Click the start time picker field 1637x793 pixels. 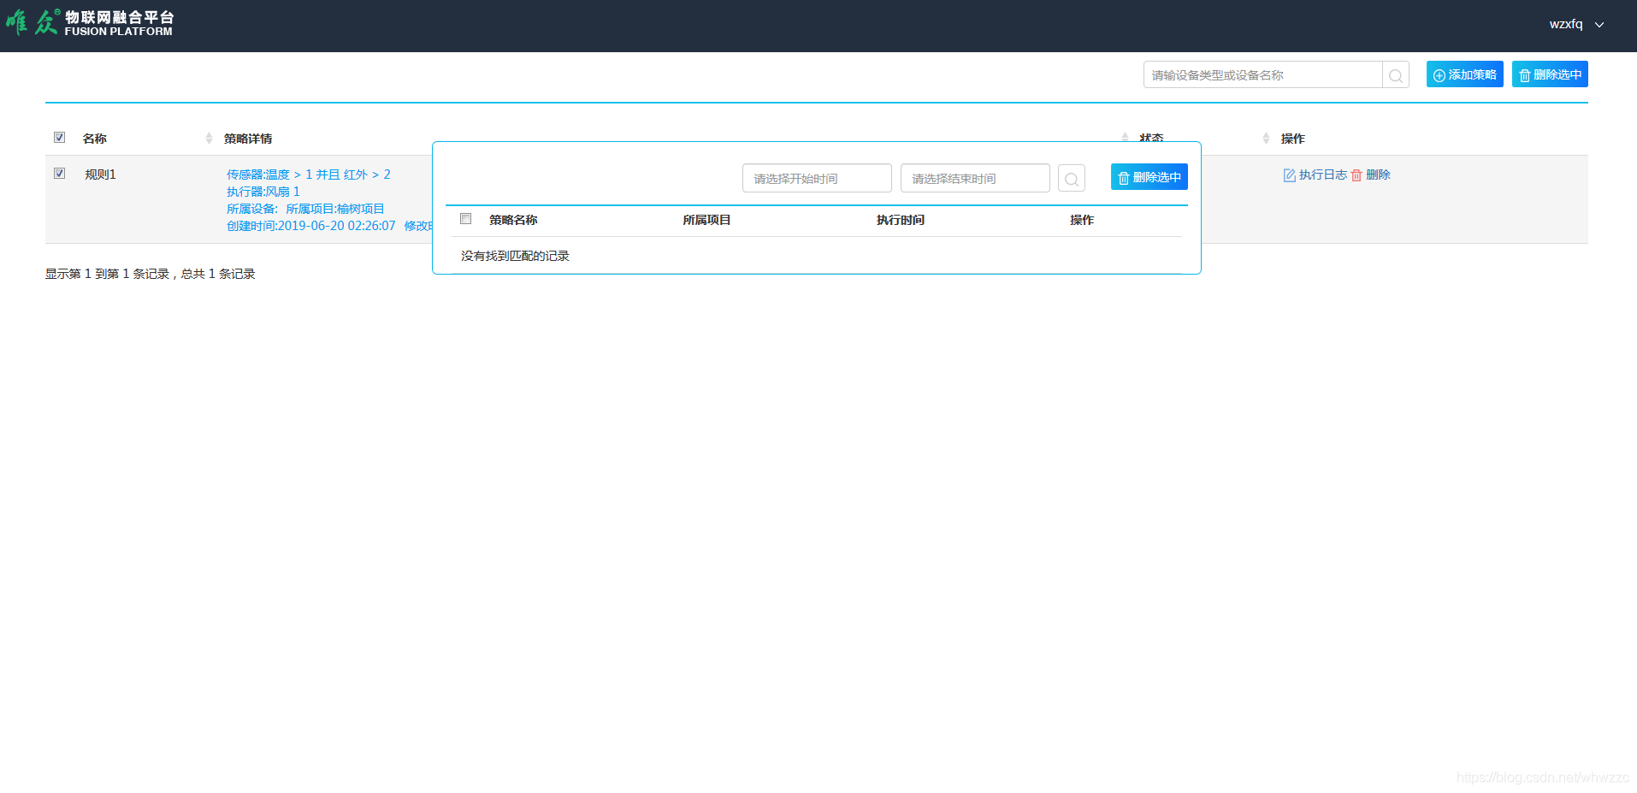pos(817,178)
